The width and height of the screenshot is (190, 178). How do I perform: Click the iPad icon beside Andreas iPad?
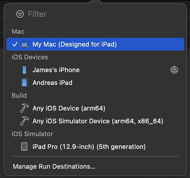[x=24, y=83]
